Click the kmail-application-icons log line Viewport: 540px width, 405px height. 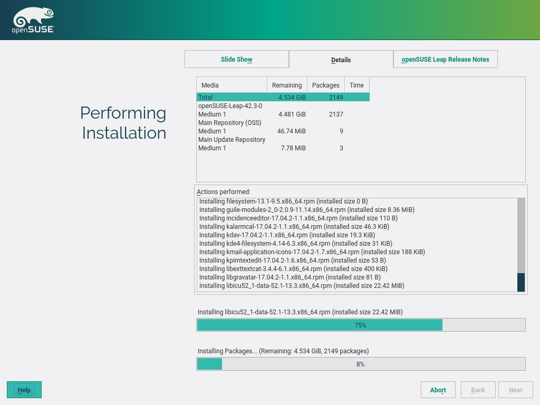pyautogui.click(x=312, y=252)
